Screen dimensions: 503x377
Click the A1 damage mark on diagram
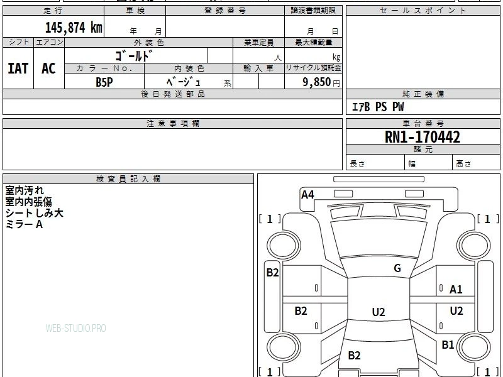[456, 290]
